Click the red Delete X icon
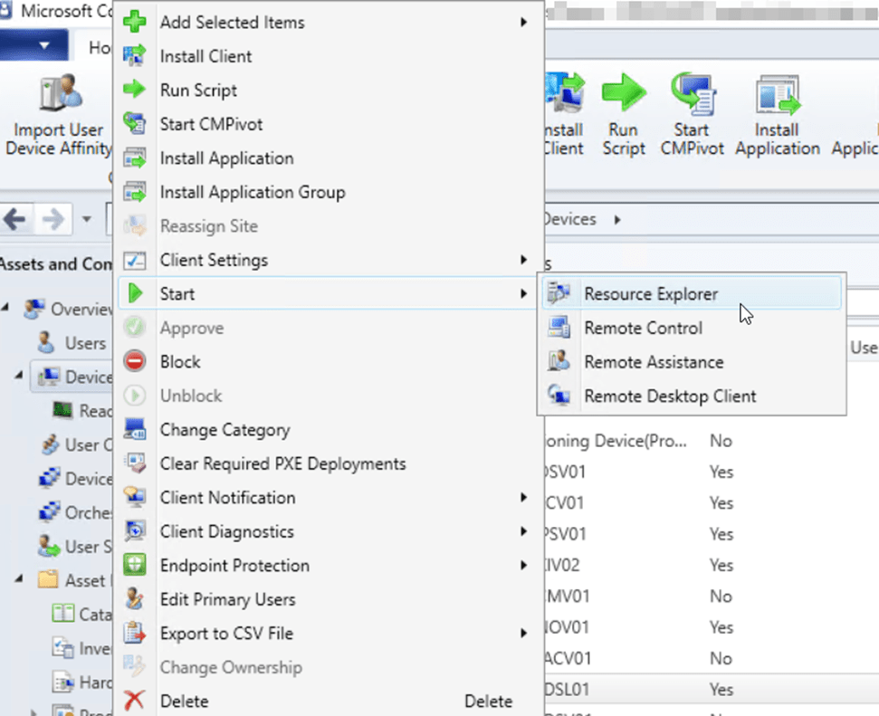Image resolution: width=879 pixels, height=716 pixels. click(134, 702)
